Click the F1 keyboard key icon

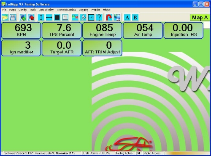pos(65,18)
